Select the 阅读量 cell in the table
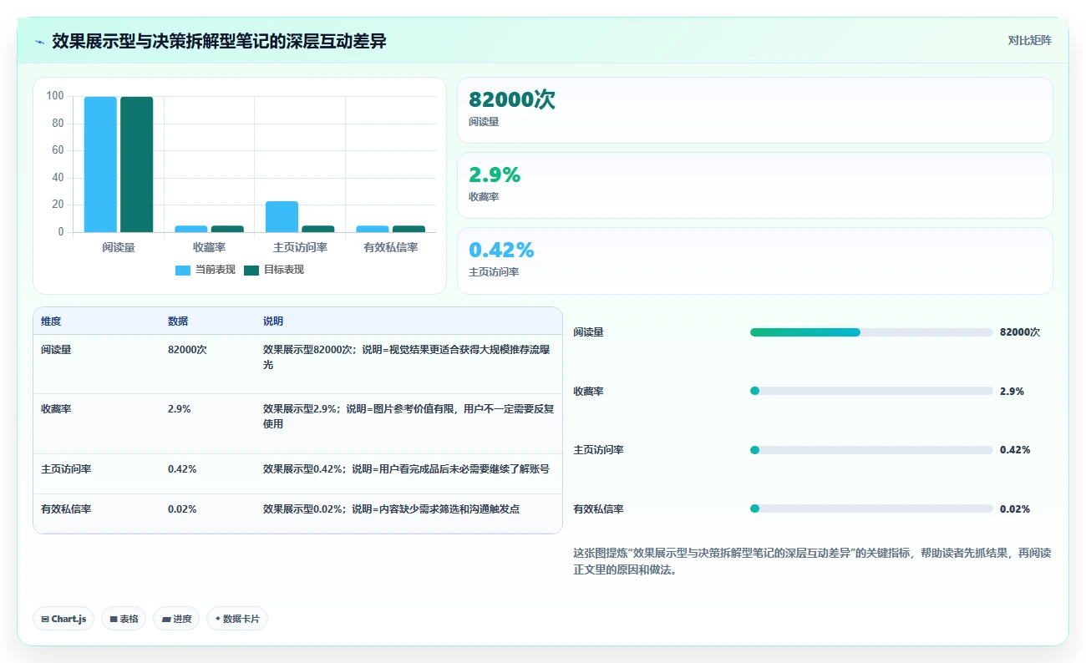Screen dimensions: 1086x663 tap(97, 364)
